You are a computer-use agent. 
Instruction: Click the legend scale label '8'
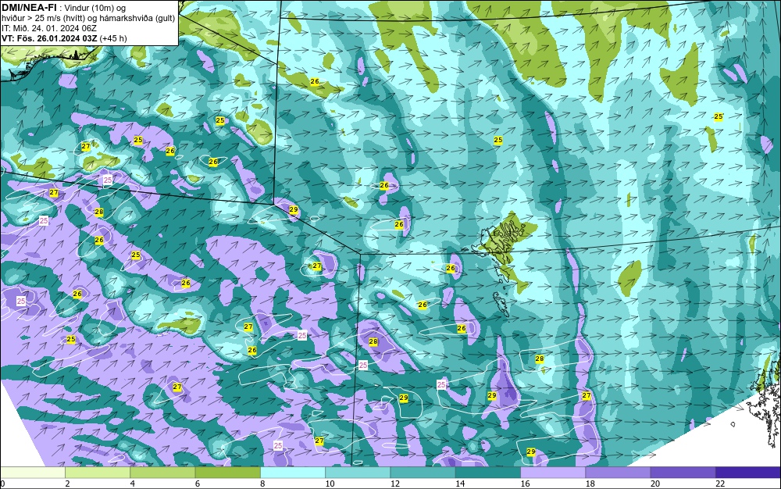[262, 484]
